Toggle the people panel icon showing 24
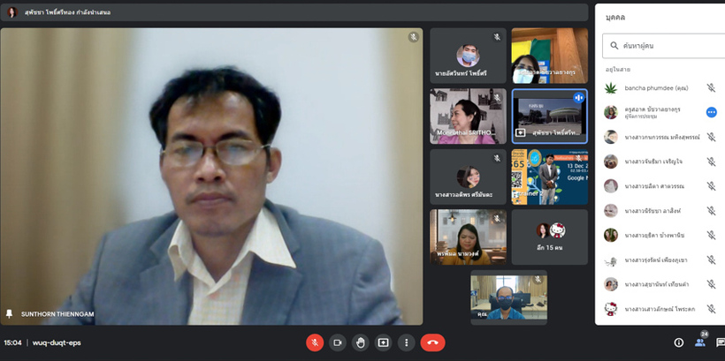This screenshot has width=725, height=361. [700, 342]
